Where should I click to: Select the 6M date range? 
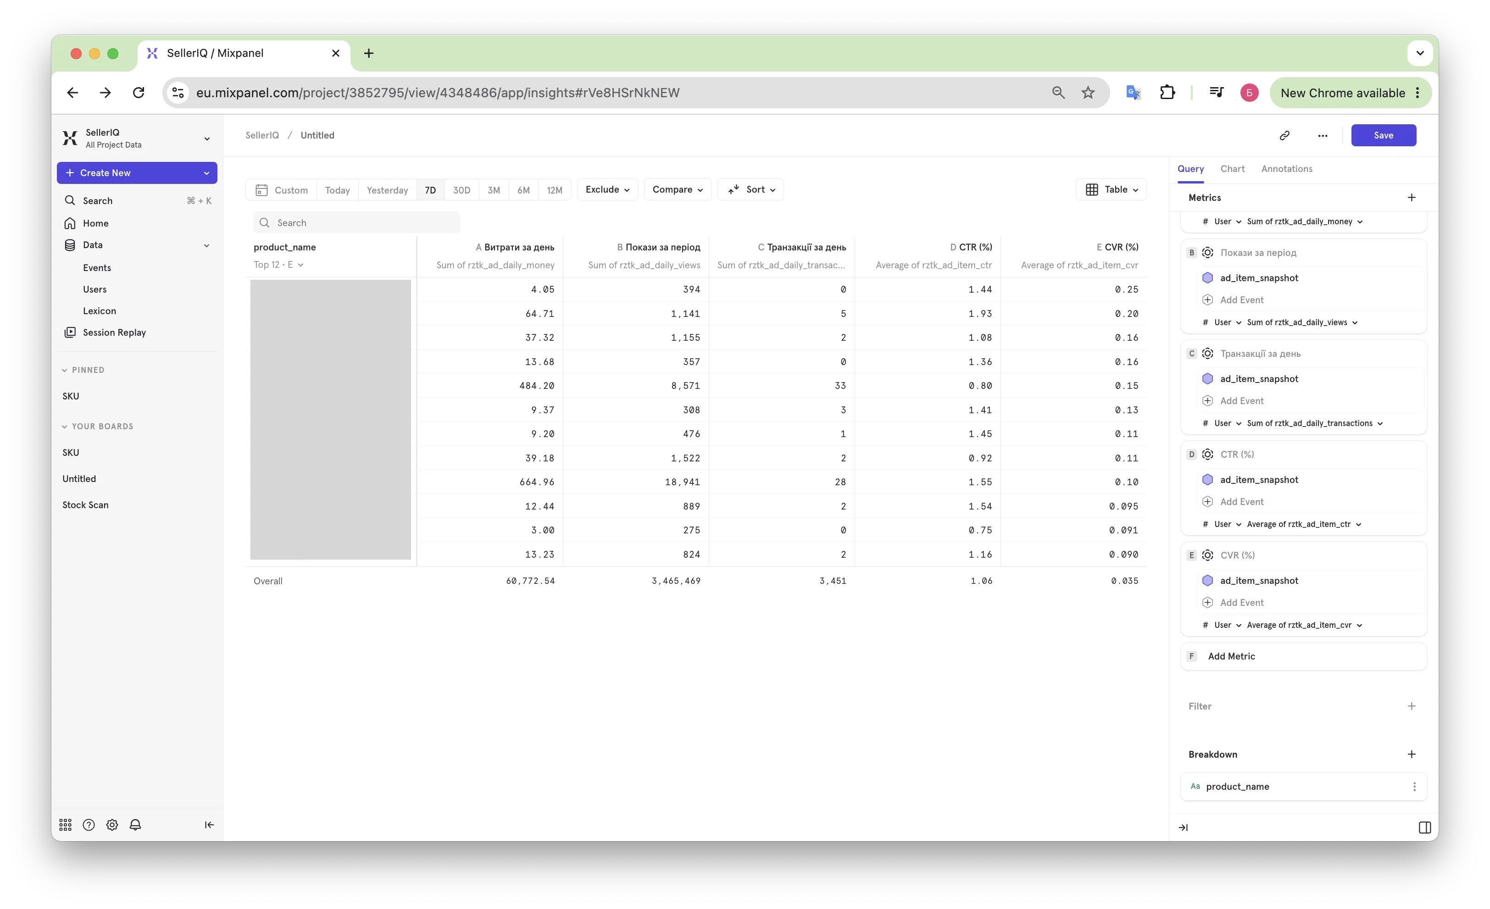(524, 190)
